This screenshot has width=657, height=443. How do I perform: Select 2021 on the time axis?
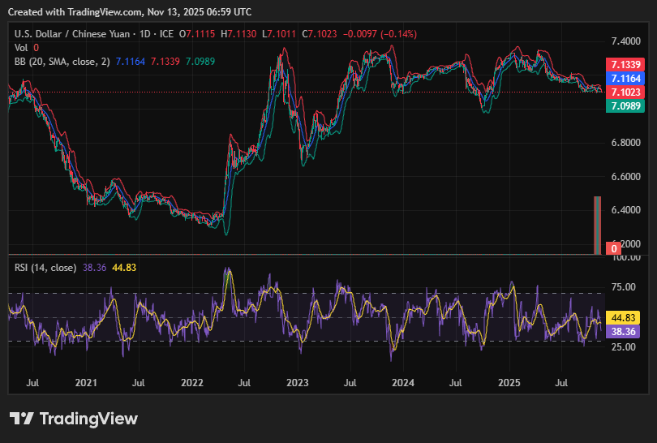(85, 381)
